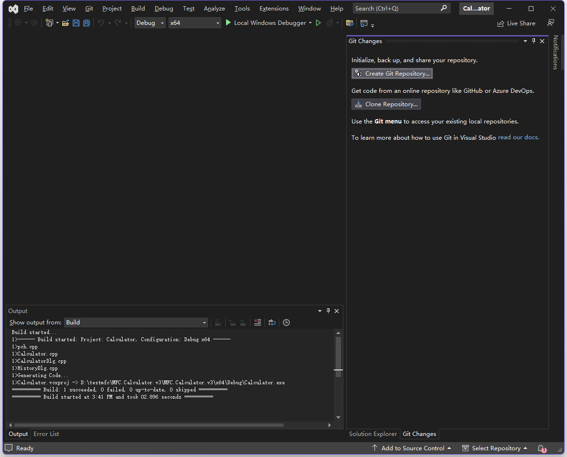Open the Debug configuration dropdown

150,23
